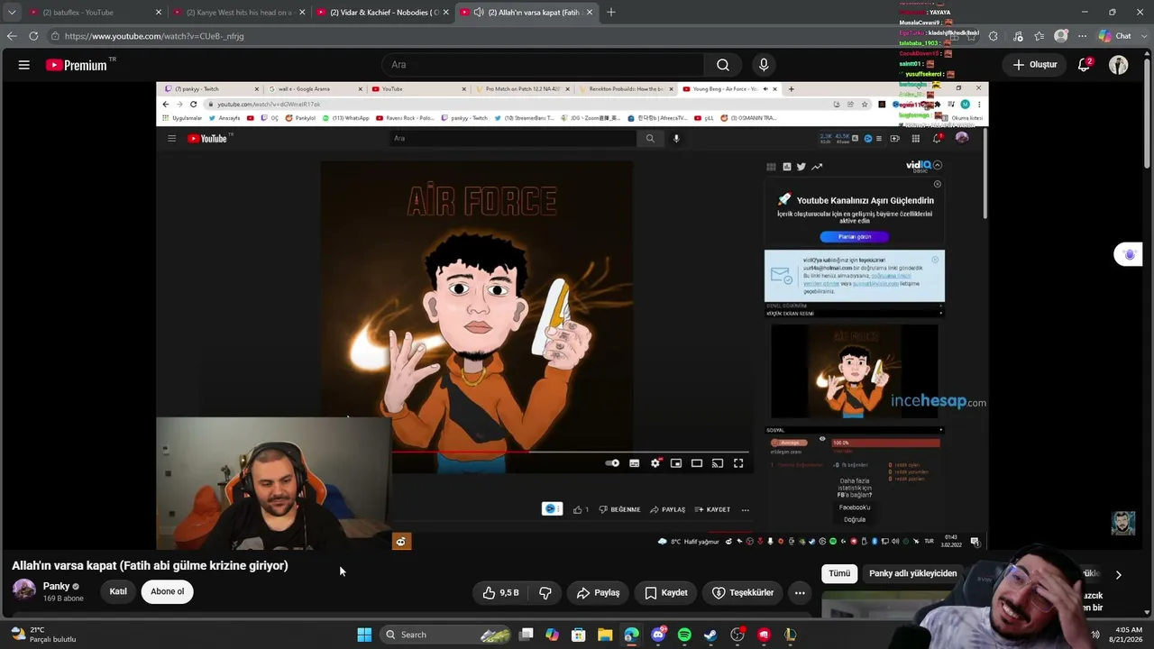Open the YouTube account avatar menu

(x=1119, y=65)
